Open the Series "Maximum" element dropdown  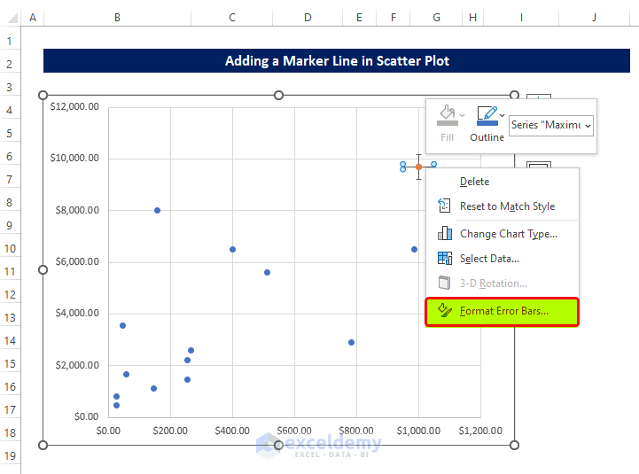(550, 125)
